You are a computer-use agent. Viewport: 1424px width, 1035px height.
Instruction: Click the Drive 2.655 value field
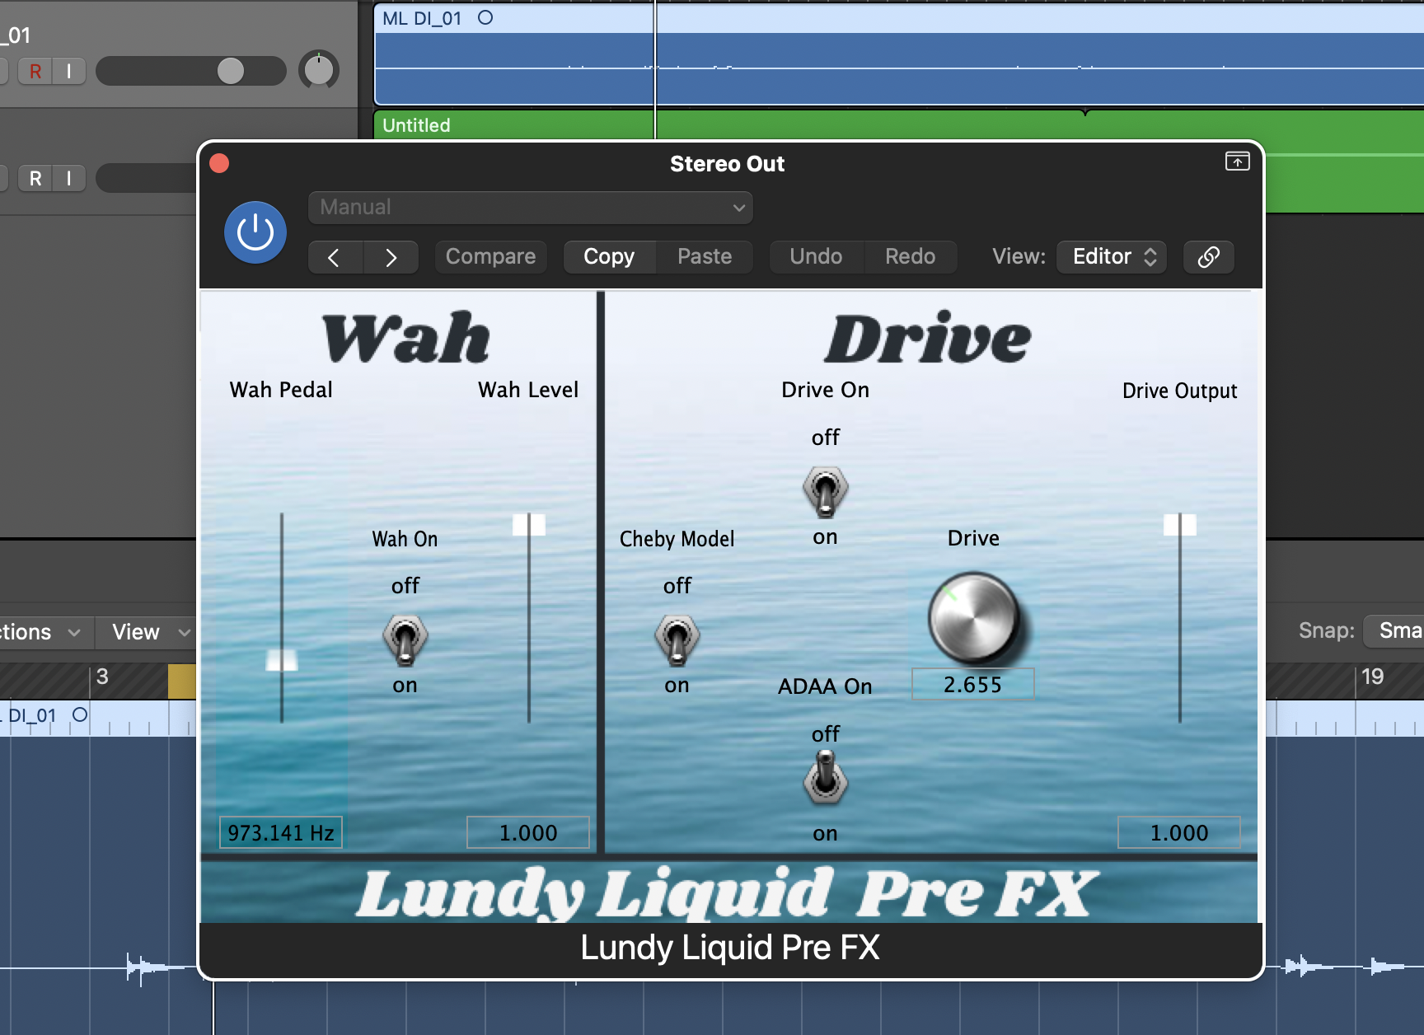coord(972,685)
